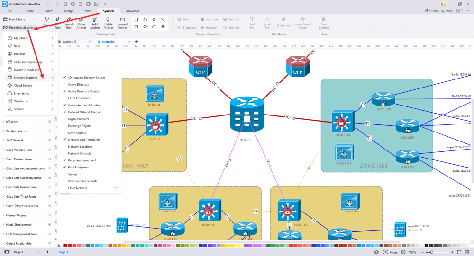This screenshot has height=256, width=474.
Task: Pick the line drawing tool
Action: (163, 19)
